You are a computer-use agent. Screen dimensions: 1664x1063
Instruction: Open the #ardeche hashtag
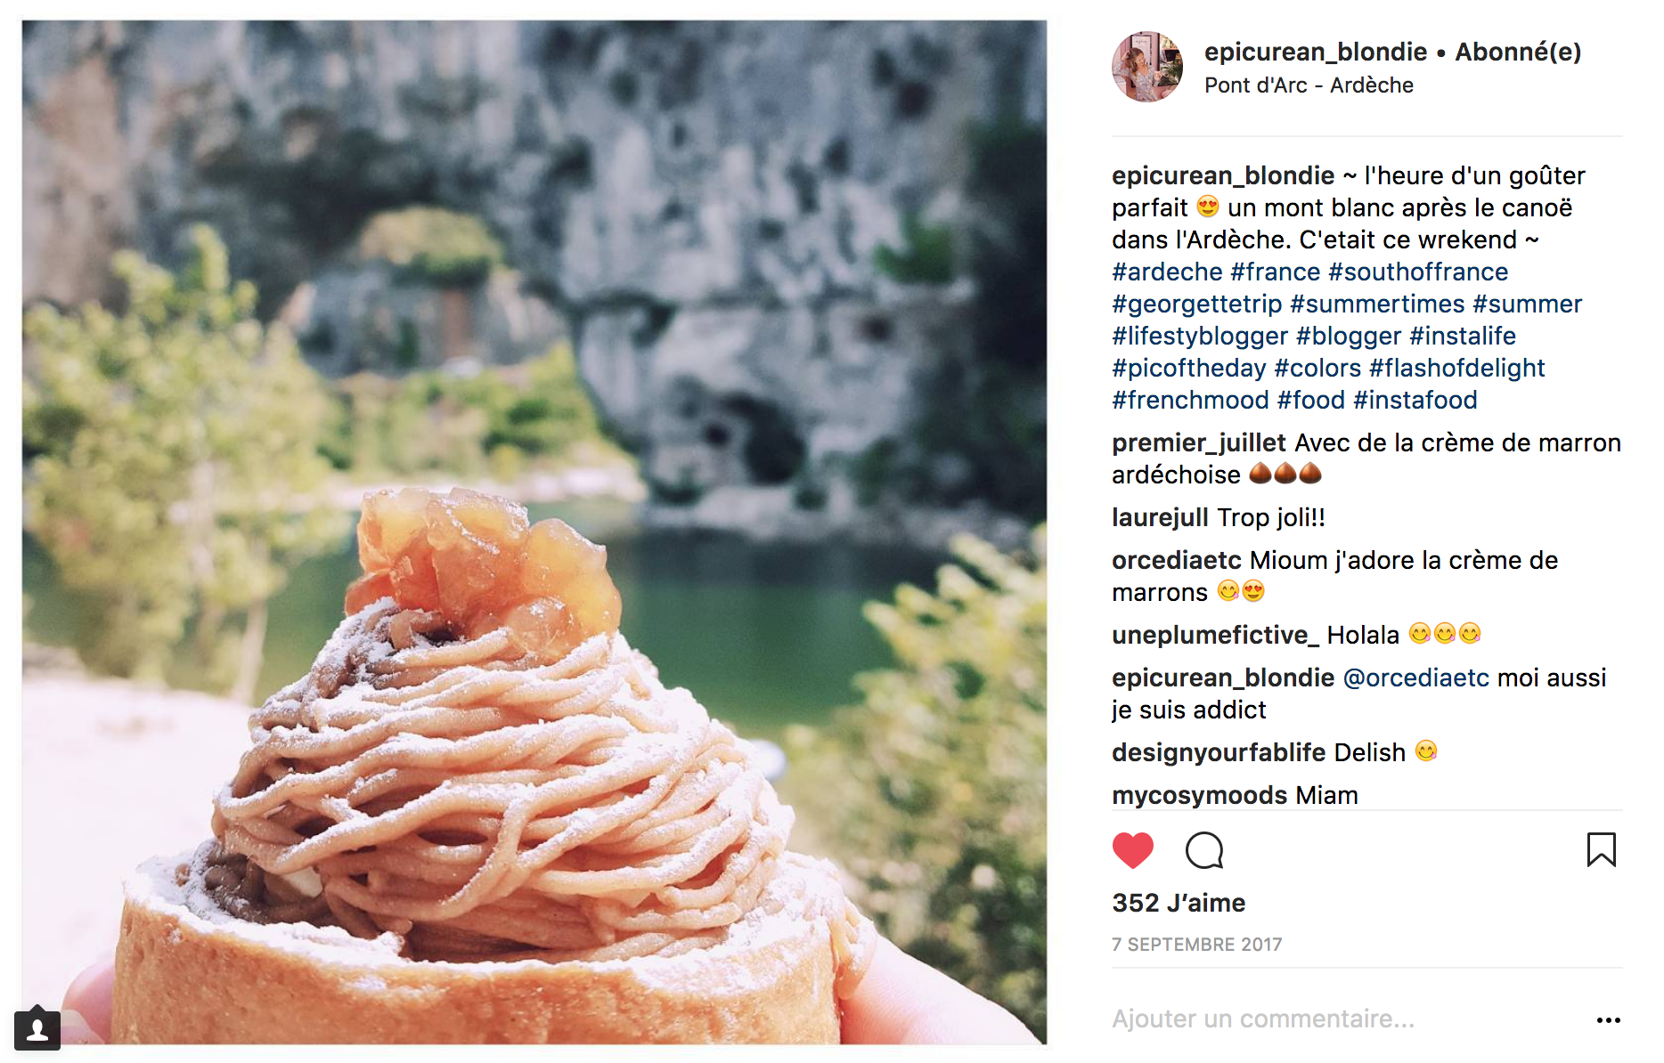click(x=1167, y=272)
